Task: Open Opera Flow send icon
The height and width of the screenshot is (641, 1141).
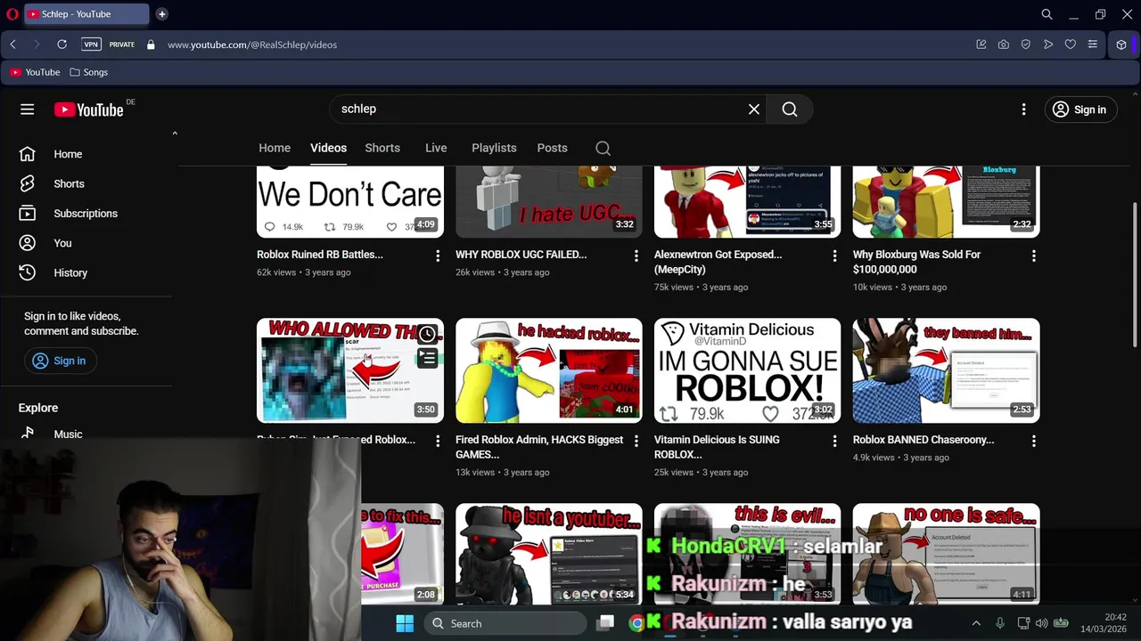Action: (1048, 45)
